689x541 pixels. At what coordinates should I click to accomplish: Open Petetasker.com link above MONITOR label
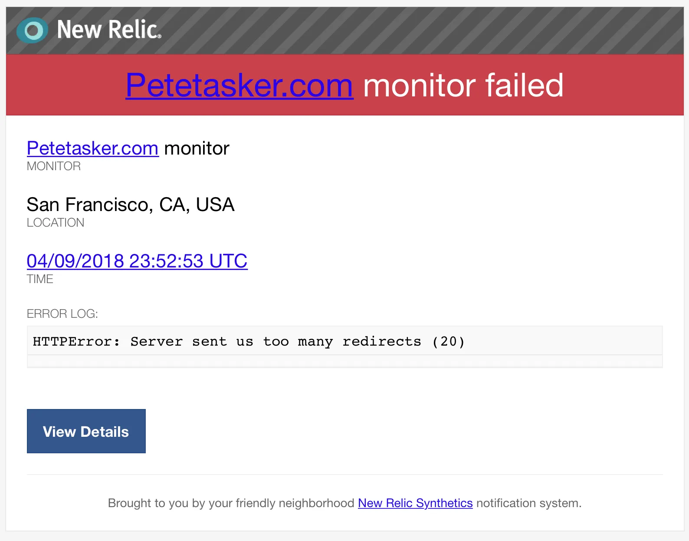(x=92, y=148)
